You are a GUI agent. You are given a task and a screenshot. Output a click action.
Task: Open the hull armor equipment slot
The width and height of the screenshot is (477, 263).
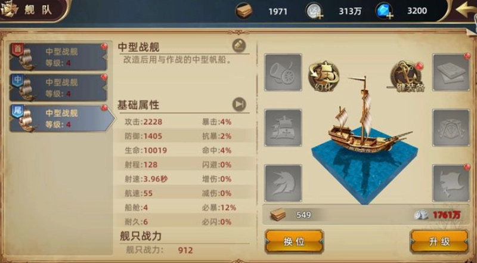tap(451, 128)
